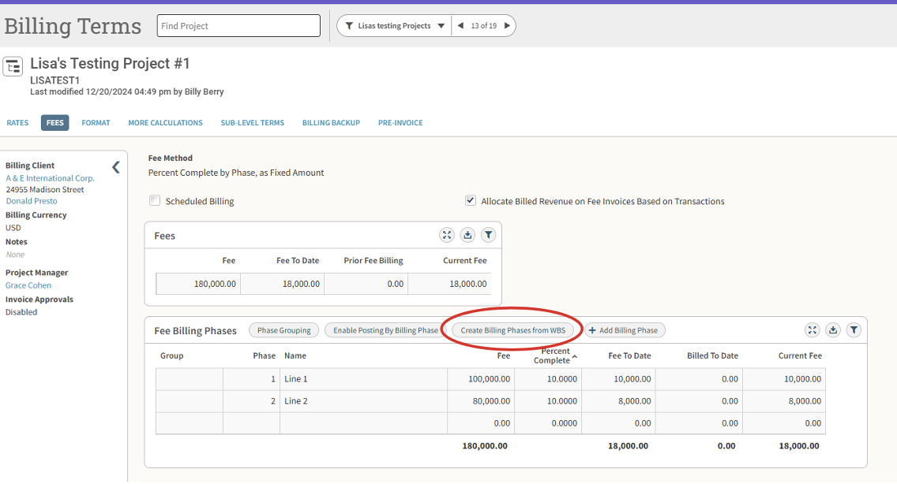Select the Fee cell showing 180,000.00 in Fees grid
Viewport: 897px width, 484px height.
[x=198, y=284]
